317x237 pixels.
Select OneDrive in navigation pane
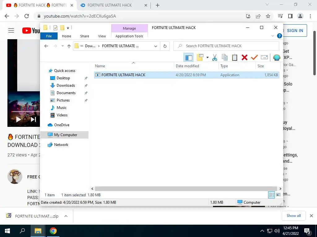coord(62,125)
